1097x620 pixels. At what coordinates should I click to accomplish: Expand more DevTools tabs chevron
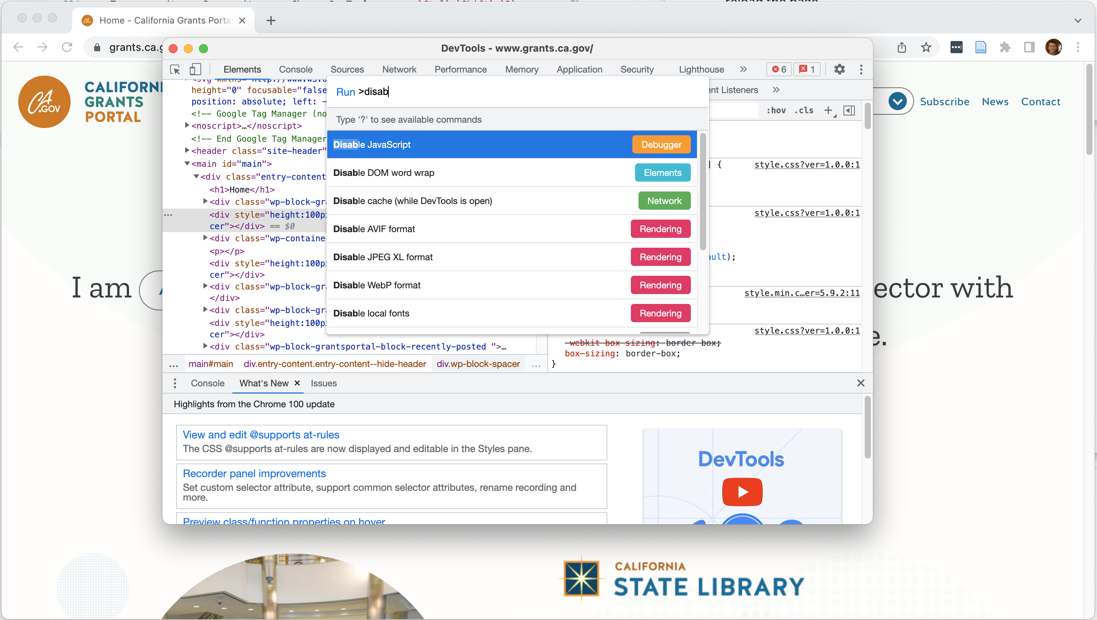tap(743, 70)
